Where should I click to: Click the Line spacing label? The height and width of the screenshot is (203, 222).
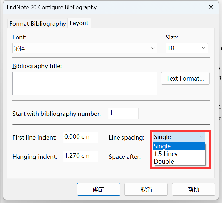point(126,137)
